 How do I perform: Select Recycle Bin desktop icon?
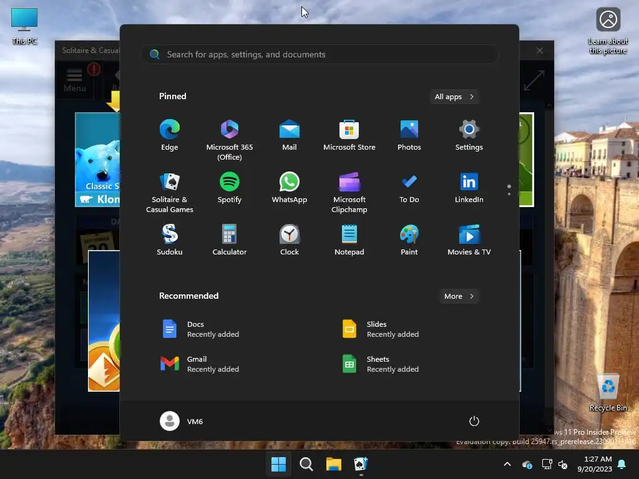(608, 393)
